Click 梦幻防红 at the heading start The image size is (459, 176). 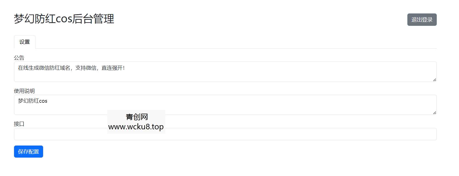coord(35,19)
